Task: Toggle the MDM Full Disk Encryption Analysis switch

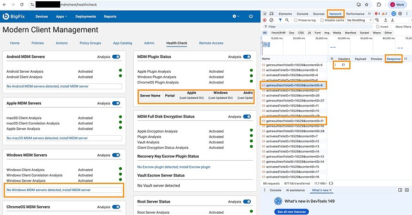Action: (247, 116)
